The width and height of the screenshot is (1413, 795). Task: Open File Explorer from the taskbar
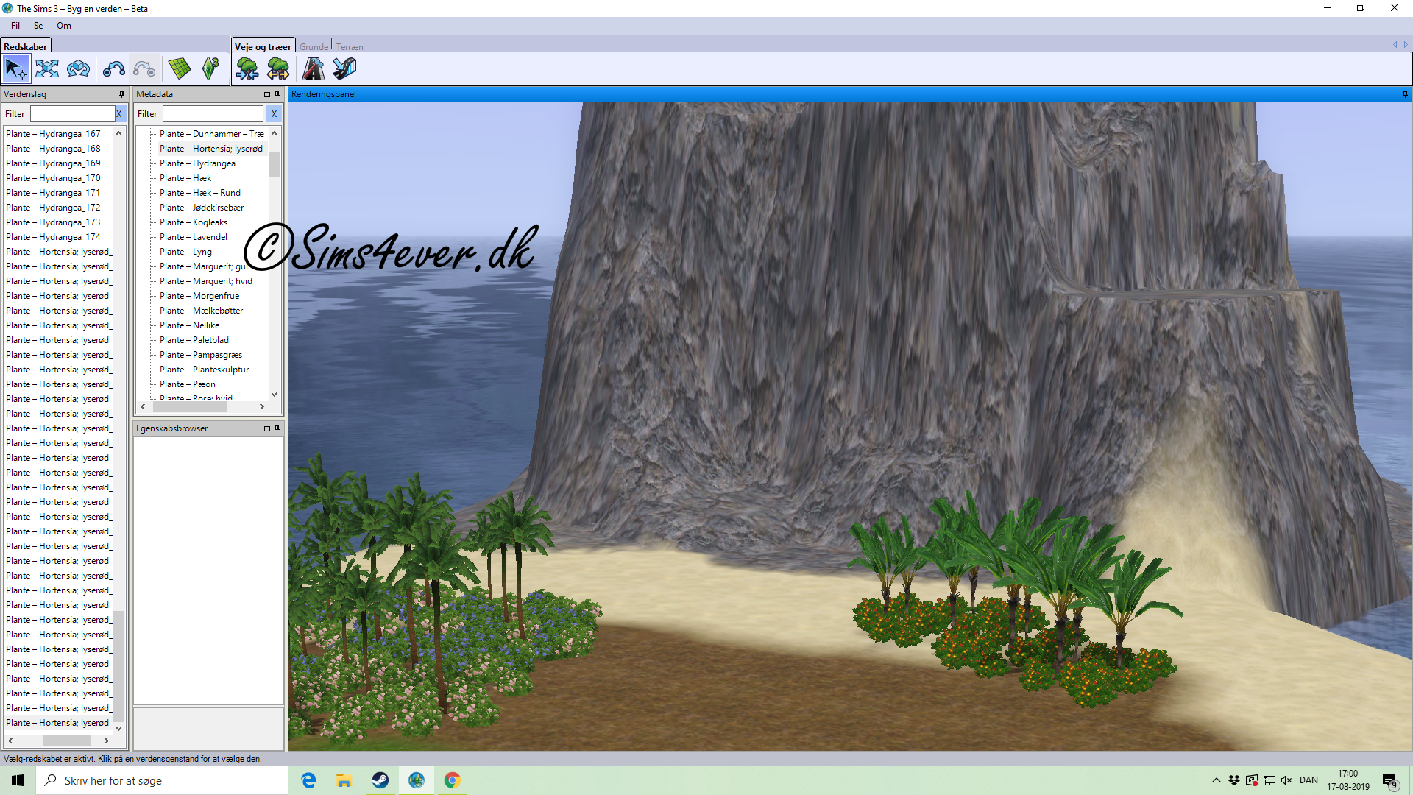pos(344,780)
